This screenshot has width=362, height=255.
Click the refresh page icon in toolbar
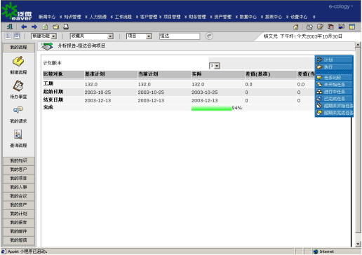coord(45,27)
